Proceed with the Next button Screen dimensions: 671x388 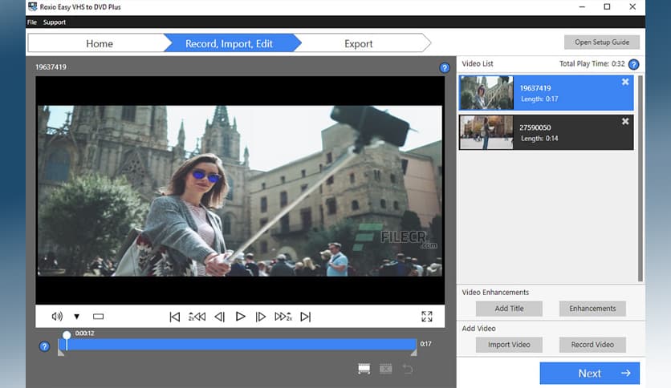click(590, 373)
